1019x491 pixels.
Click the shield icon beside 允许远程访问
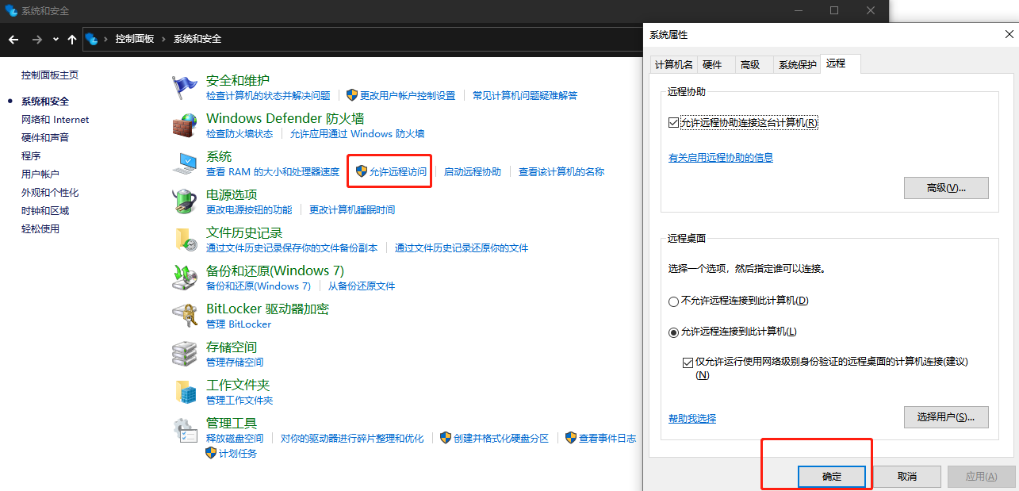[x=362, y=171]
